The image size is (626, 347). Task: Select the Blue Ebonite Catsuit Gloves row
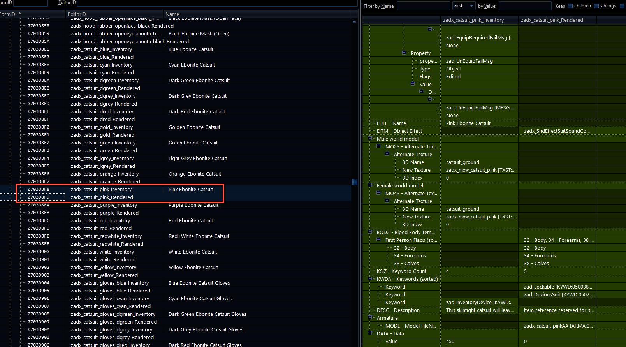(x=175, y=283)
